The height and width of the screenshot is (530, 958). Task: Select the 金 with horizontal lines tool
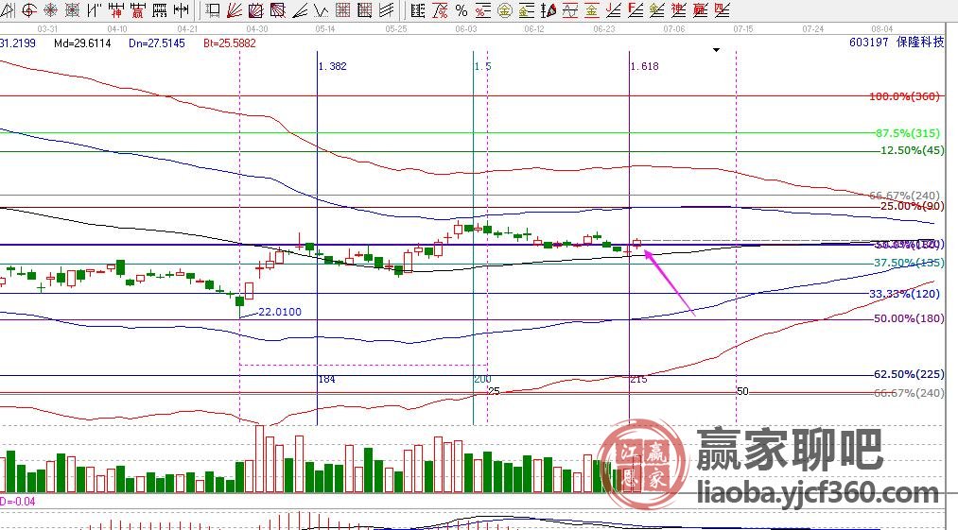pos(526,9)
